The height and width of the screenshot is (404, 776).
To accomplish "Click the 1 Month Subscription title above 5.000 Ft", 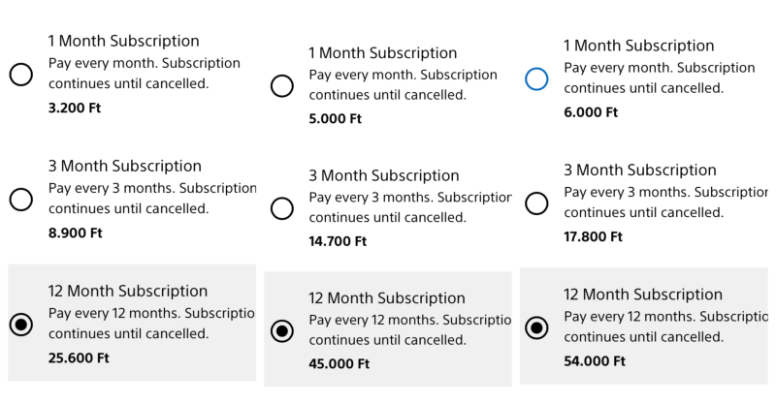I will [x=384, y=53].
